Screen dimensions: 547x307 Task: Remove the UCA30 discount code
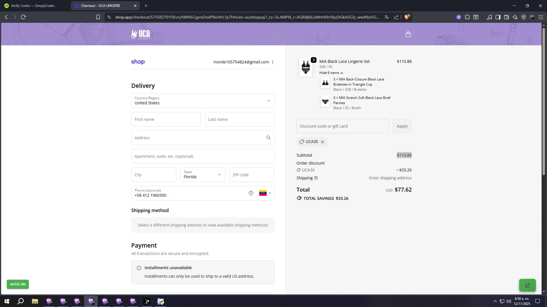[322, 142]
